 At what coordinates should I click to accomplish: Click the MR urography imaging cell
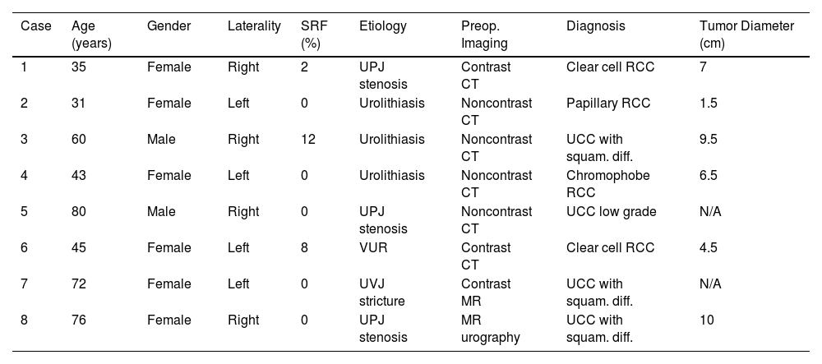(x=487, y=328)
